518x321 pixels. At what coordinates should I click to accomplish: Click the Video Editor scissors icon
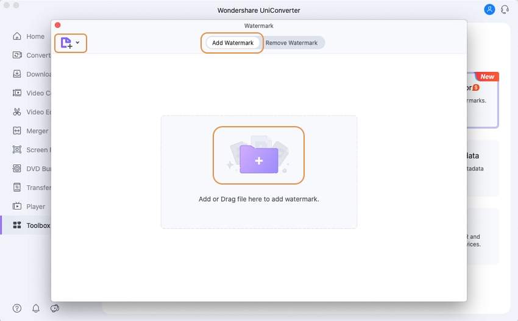point(17,112)
